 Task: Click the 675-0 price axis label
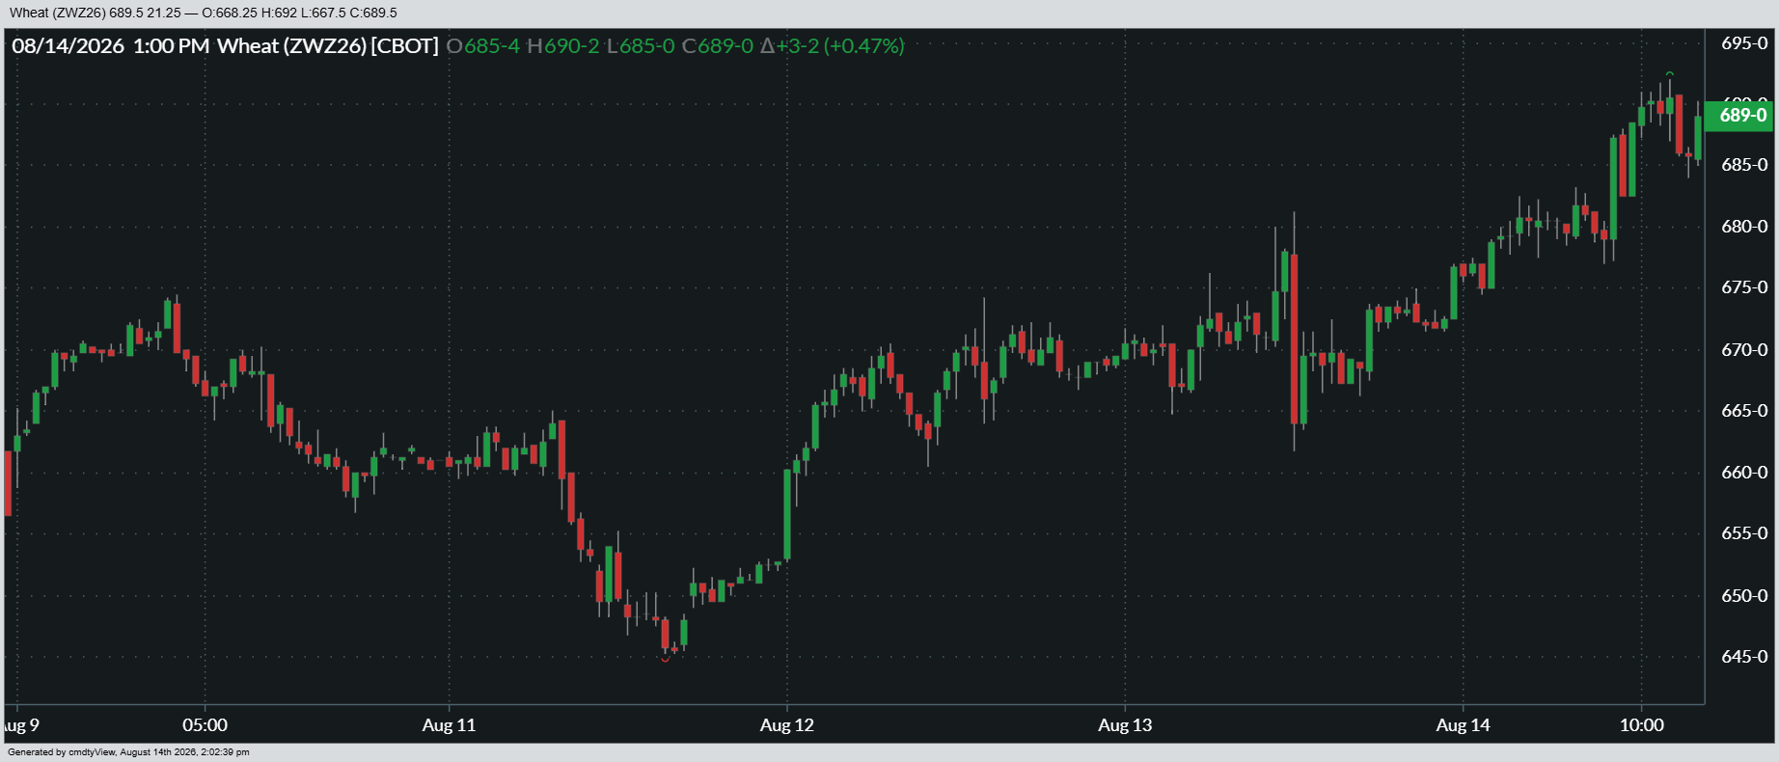tap(1744, 287)
